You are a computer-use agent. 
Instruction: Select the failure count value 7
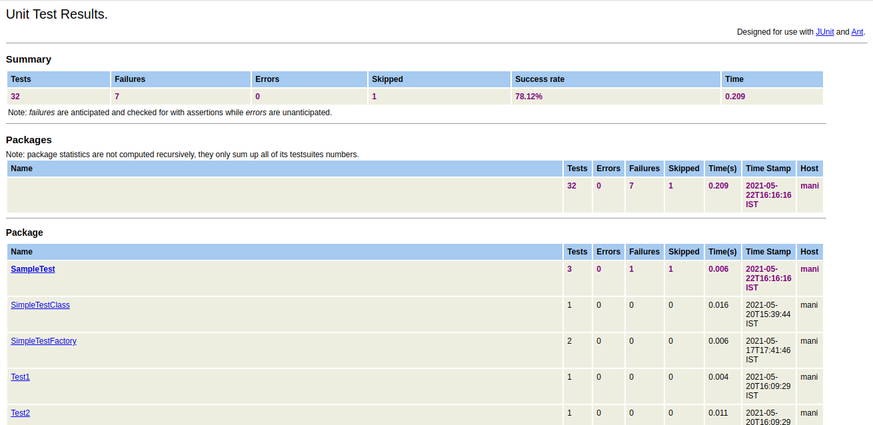point(117,96)
